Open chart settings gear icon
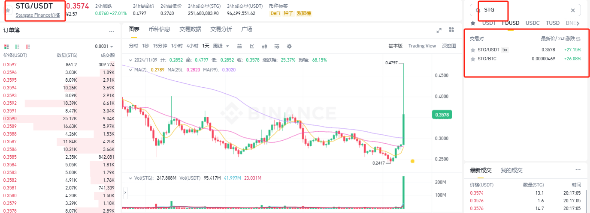The image size is (590, 213). point(289,46)
